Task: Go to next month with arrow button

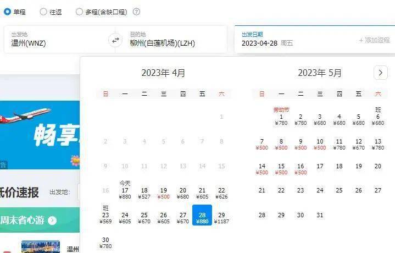Action: (380, 73)
